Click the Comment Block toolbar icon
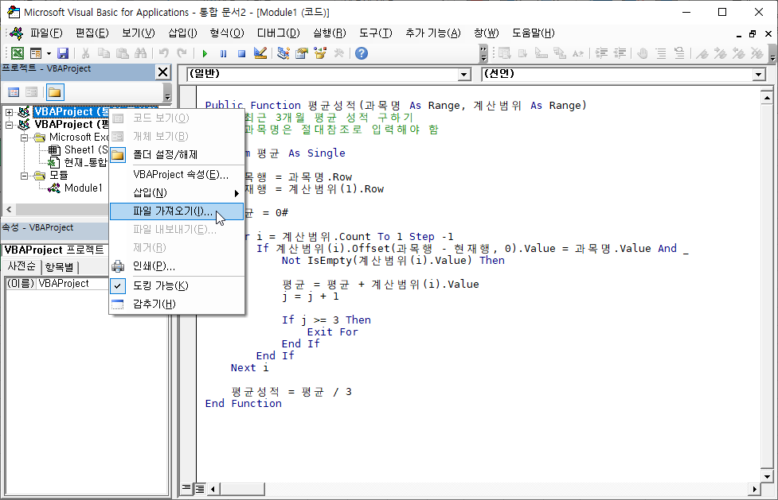The height and width of the screenshot is (500, 778). click(661, 53)
